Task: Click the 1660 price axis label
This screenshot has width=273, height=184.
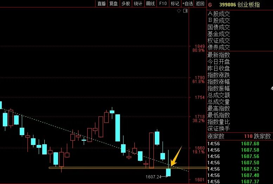Action: tap(200, 148)
